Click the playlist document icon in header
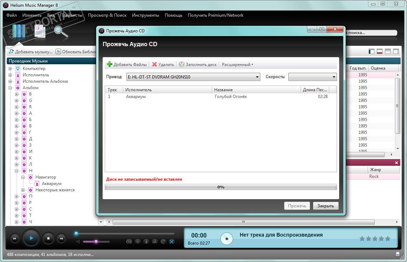 pos(40,32)
